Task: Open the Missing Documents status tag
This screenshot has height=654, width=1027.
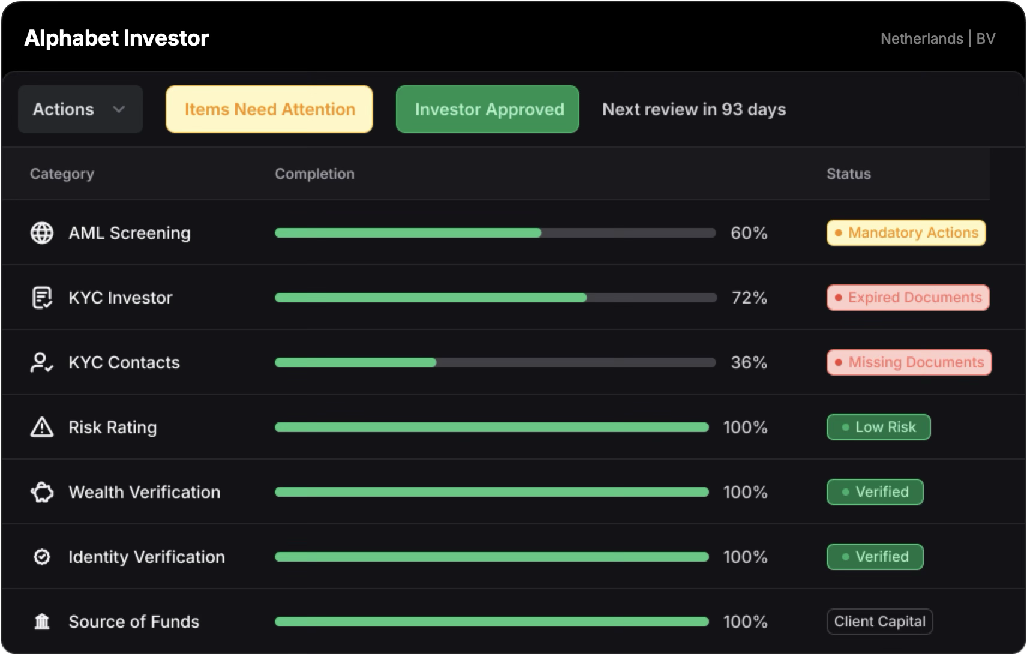Action: (x=909, y=362)
